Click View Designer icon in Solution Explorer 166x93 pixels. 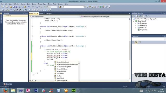coord(146,16)
